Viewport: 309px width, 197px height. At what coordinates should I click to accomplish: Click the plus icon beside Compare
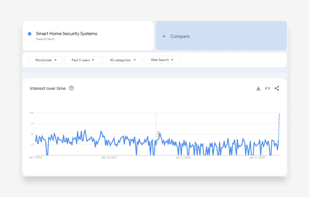pos(164,36)
